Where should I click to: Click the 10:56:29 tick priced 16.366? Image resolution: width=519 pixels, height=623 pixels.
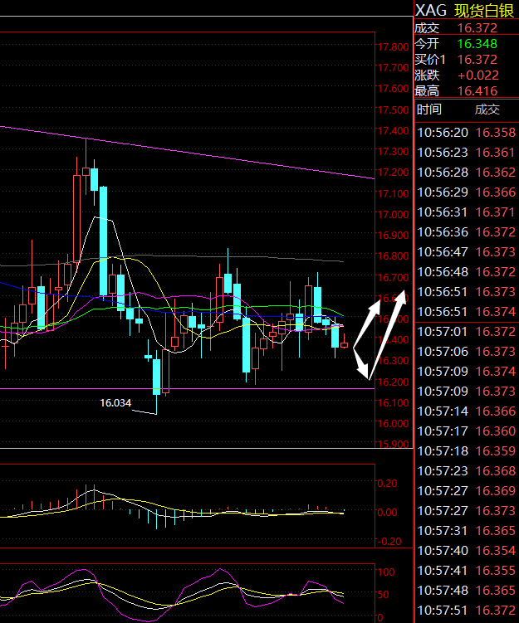[x=467, y=192]
